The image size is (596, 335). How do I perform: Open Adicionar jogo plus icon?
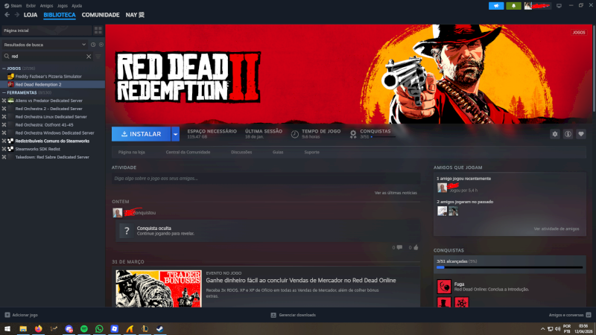[7, 315]
